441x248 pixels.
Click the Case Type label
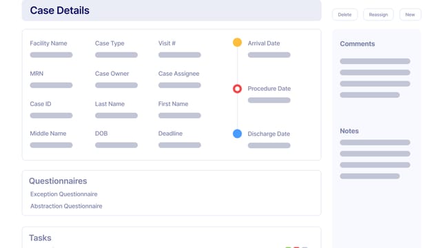110,43
